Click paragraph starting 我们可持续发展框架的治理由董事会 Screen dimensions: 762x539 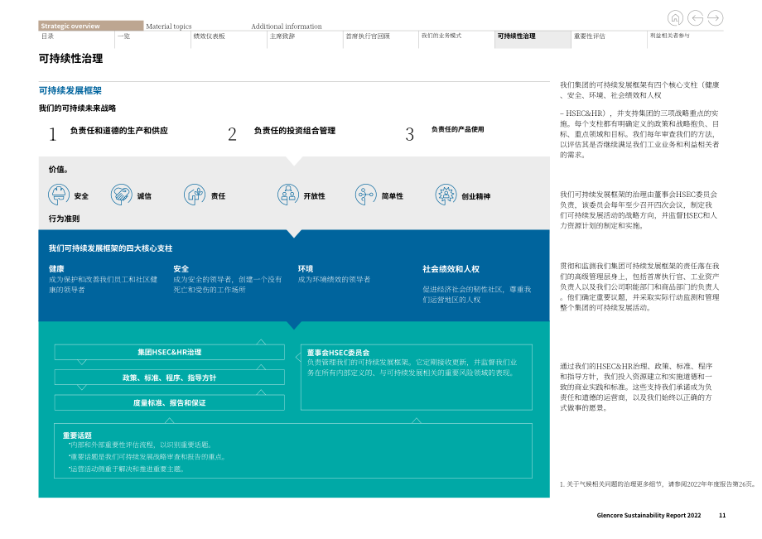pyautogui.click(x=639, y=209)
